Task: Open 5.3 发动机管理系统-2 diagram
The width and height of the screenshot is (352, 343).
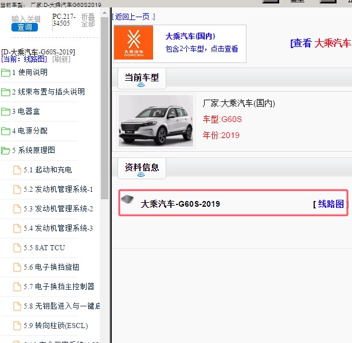Action: pyautogui.click(x=58, y=209)
